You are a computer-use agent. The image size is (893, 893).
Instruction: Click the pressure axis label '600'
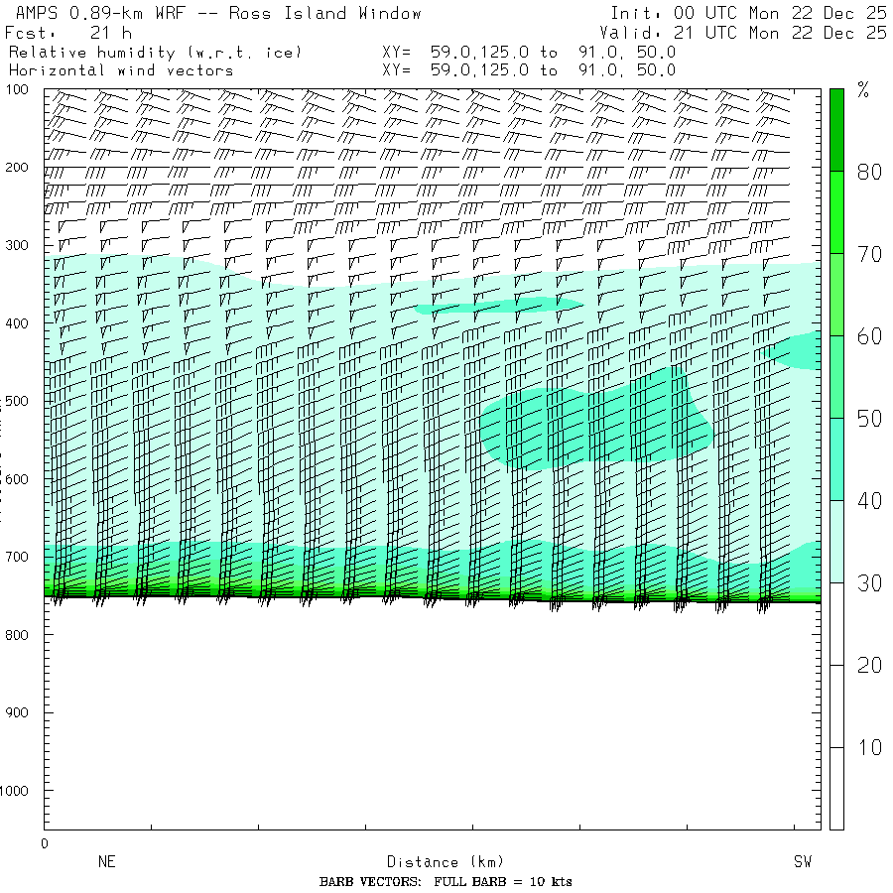[x=17, y=479]
